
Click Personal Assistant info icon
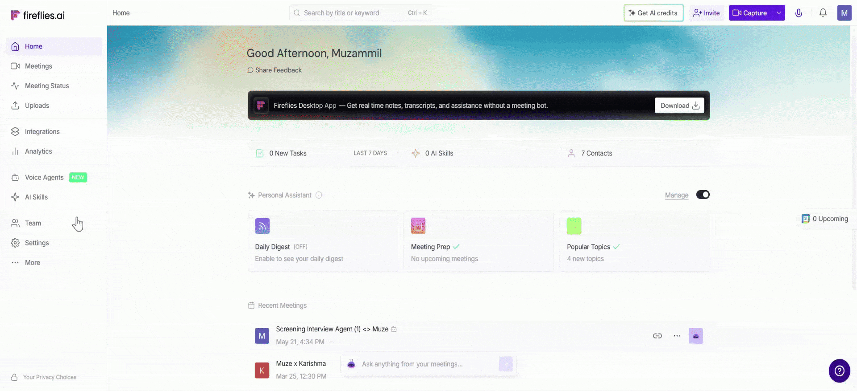tap(319, 195)
